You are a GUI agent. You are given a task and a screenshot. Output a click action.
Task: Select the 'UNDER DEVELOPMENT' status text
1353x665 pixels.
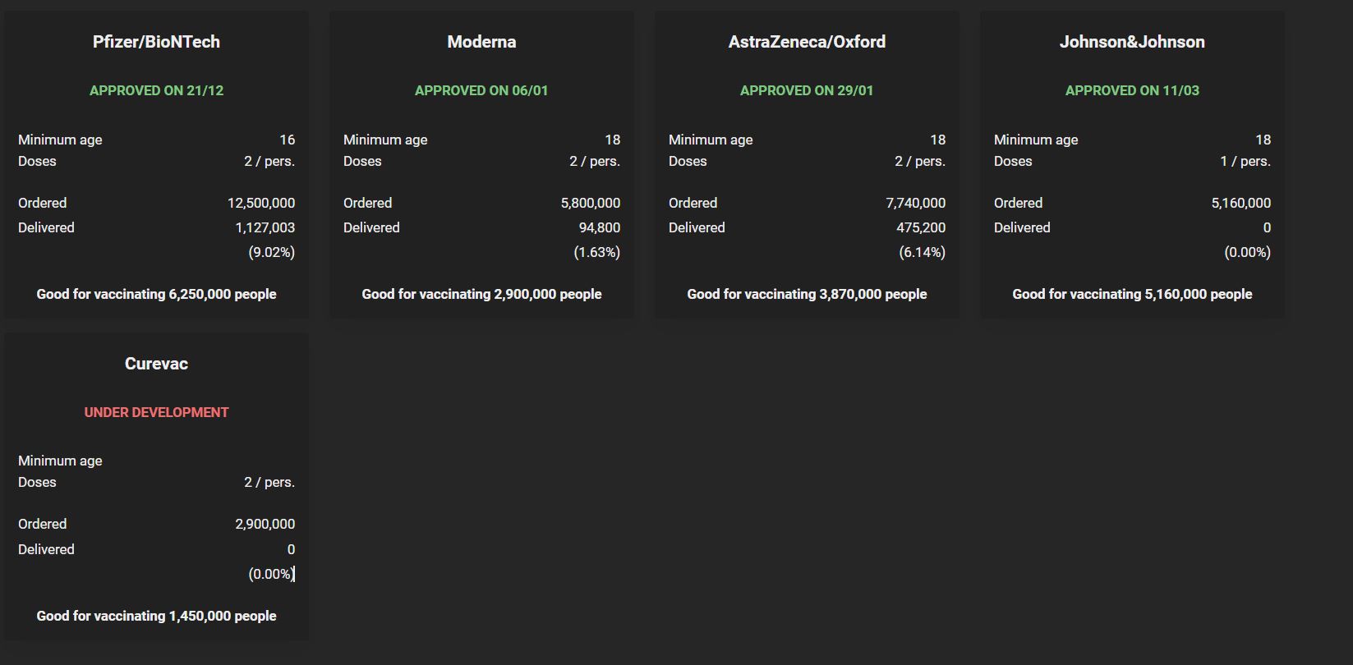point(156,412)
